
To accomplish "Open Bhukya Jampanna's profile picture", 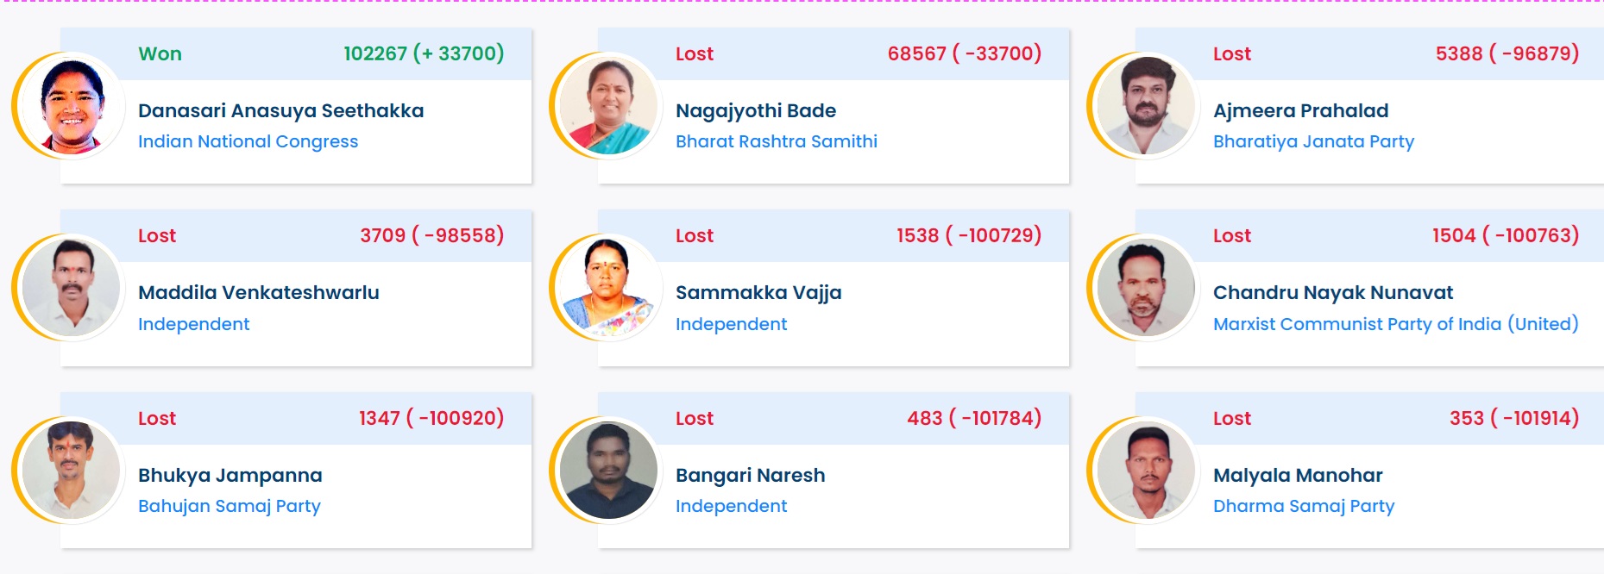I will (72, 471).
